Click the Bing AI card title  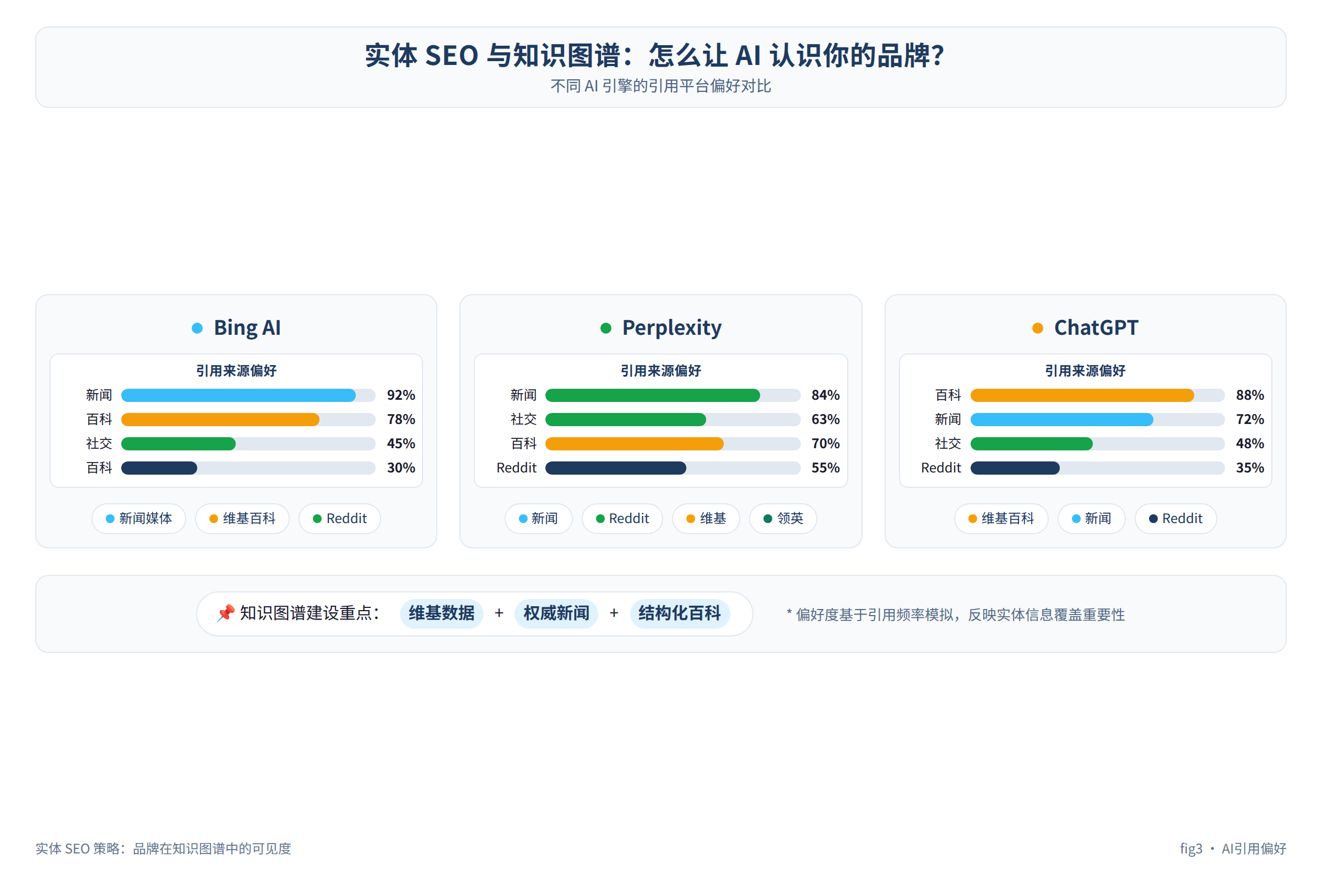pyautogui.click(x=247, y=328)
